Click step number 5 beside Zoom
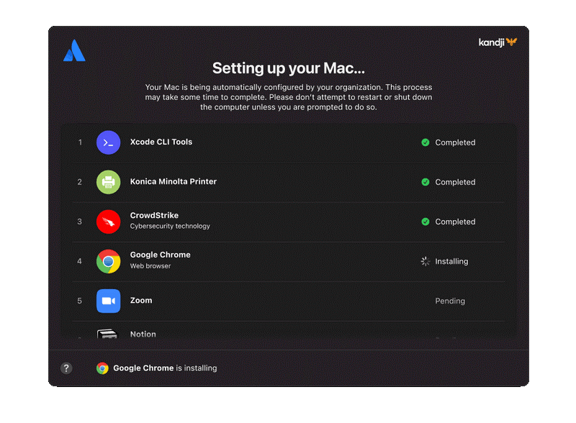576x423 pixels. (x=80, y=301)
